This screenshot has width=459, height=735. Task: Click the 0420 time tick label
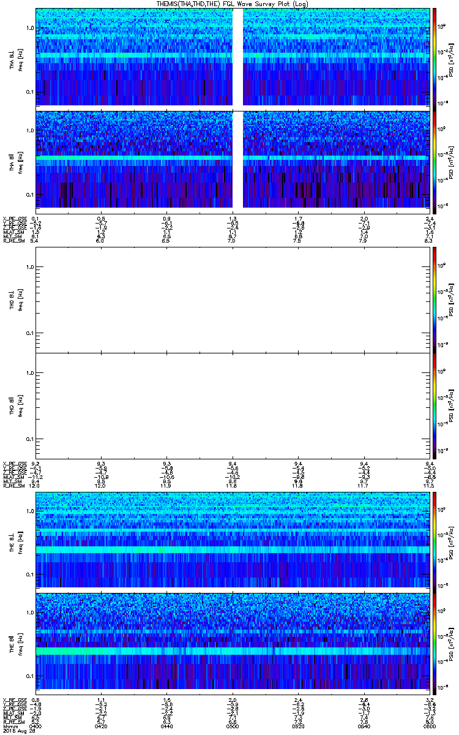(x=102, y=726)
